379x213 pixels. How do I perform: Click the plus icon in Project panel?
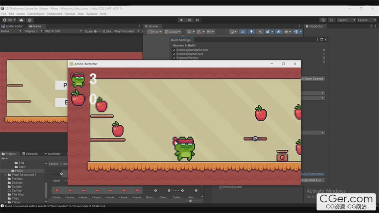point(3,158)
